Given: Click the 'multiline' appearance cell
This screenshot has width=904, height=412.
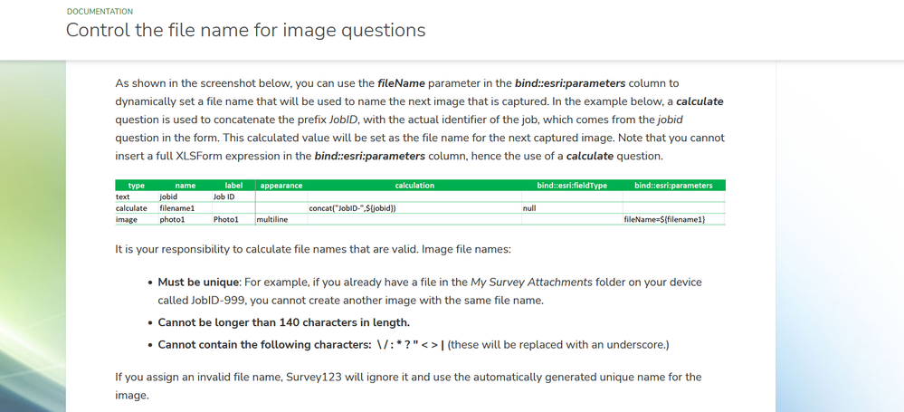Looking at the screenshot, I should (271, 219).
